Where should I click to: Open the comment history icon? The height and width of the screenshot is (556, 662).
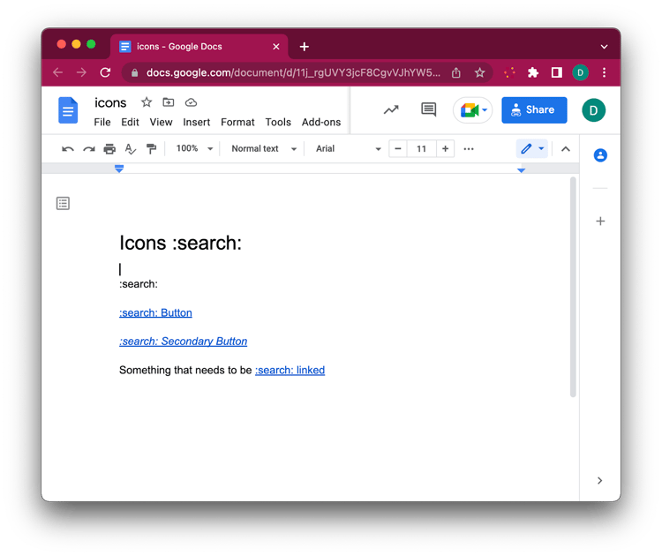tap(429, 109)
